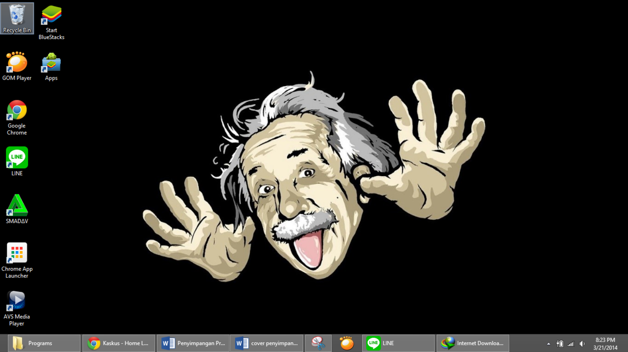Open the GOM Player taskbar icon
Viewport: 628px width, 352px height.
(347, 343)
